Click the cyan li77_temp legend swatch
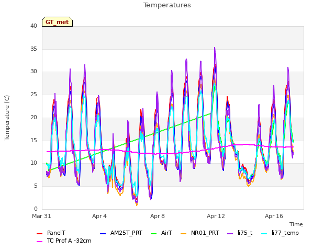335x251 pixels. [x=264, y=234]
